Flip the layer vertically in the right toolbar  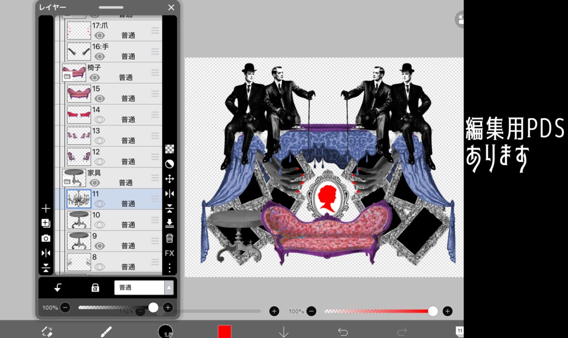point(170,209)
